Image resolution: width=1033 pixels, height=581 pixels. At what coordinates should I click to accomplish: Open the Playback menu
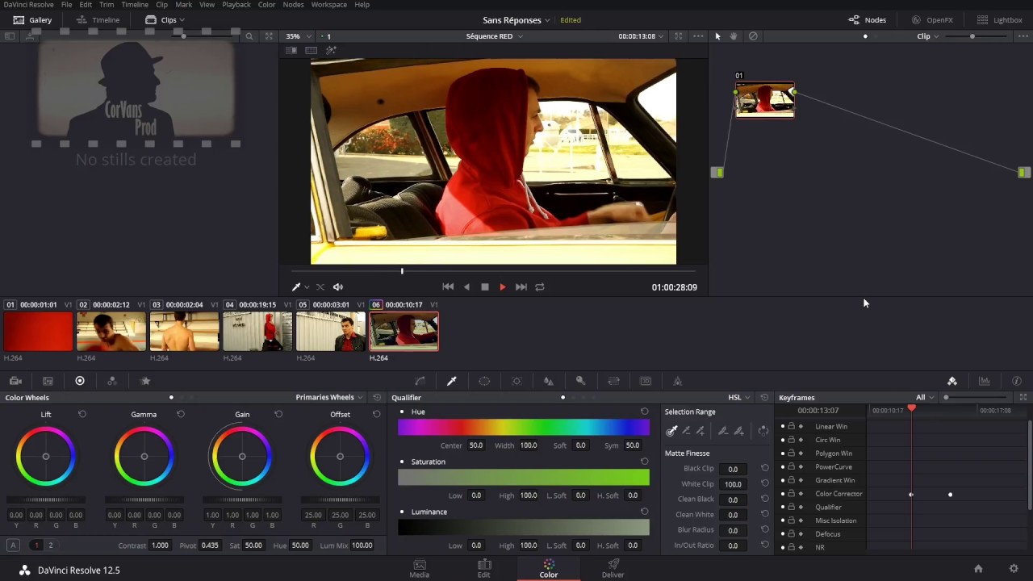(236, 5)
